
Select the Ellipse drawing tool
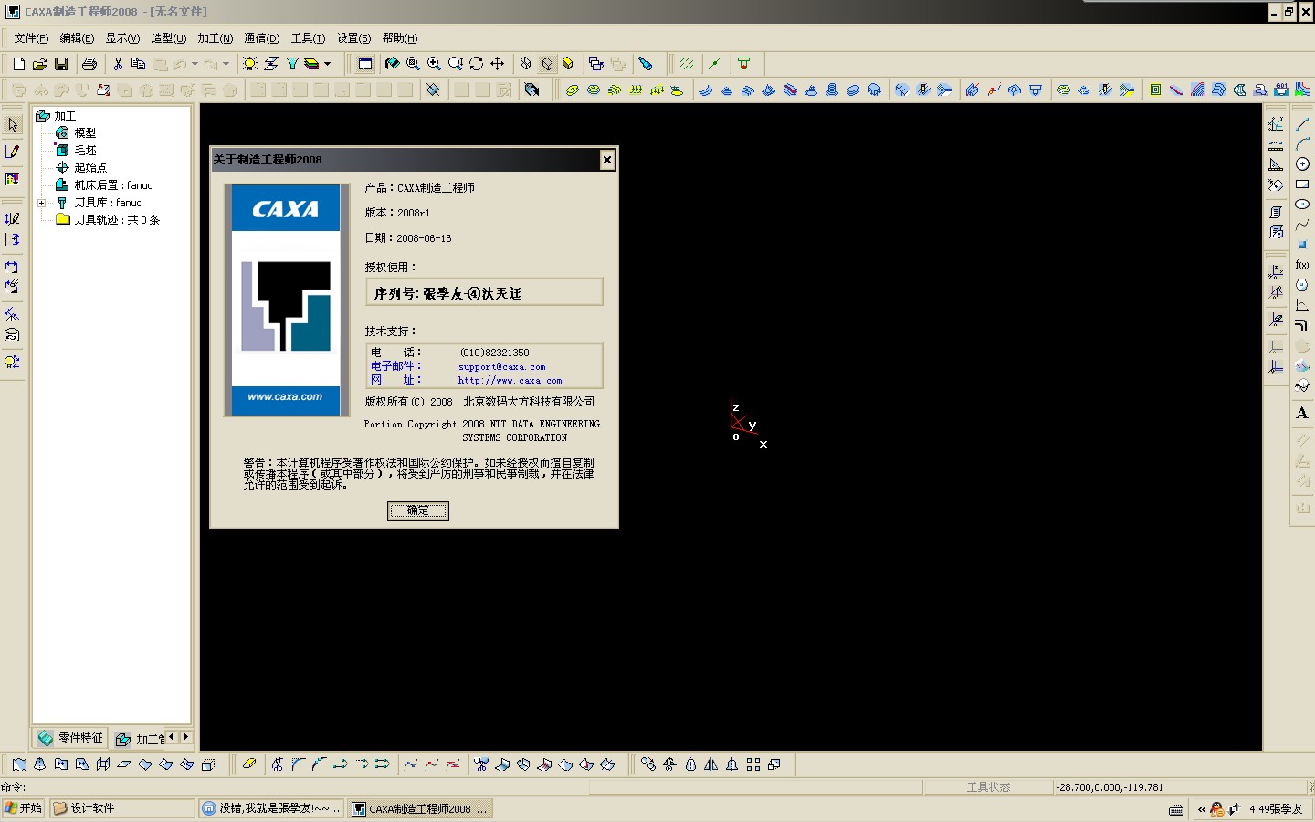click(x=1302, y=204)
